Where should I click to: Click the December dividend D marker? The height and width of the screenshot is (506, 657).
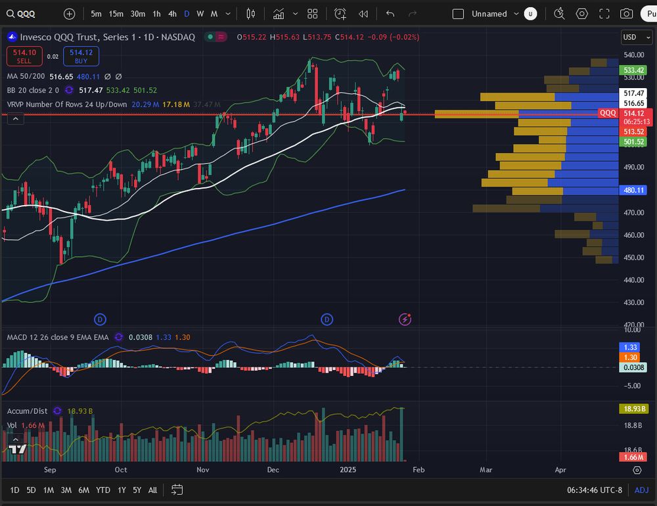(327, 320)
